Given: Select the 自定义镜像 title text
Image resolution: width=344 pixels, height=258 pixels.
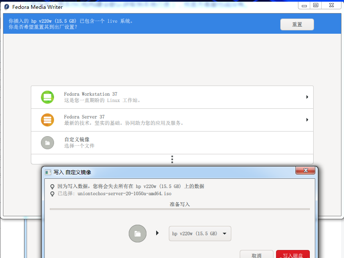Looking at the screenshot, I should click(x=77, y=140).
